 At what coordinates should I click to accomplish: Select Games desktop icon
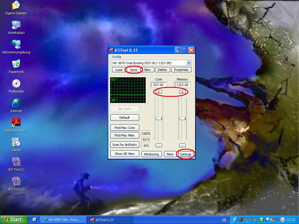click(x=16, y=145)
